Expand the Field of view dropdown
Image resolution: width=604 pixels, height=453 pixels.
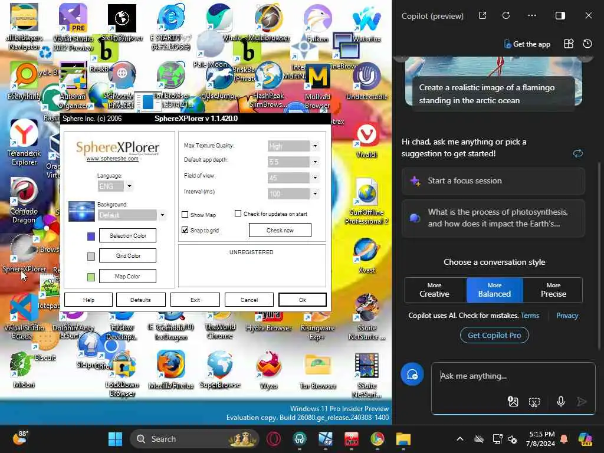pos(315,178)
